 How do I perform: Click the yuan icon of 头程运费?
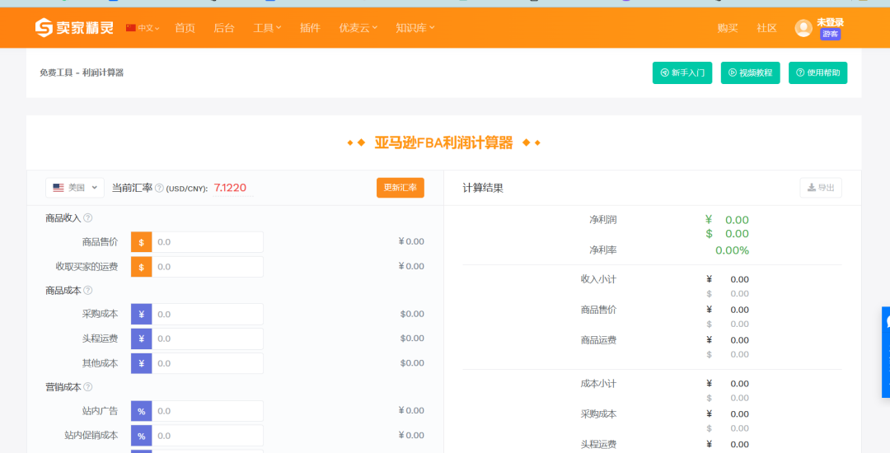pyautogui.click(x=142, y=339)
